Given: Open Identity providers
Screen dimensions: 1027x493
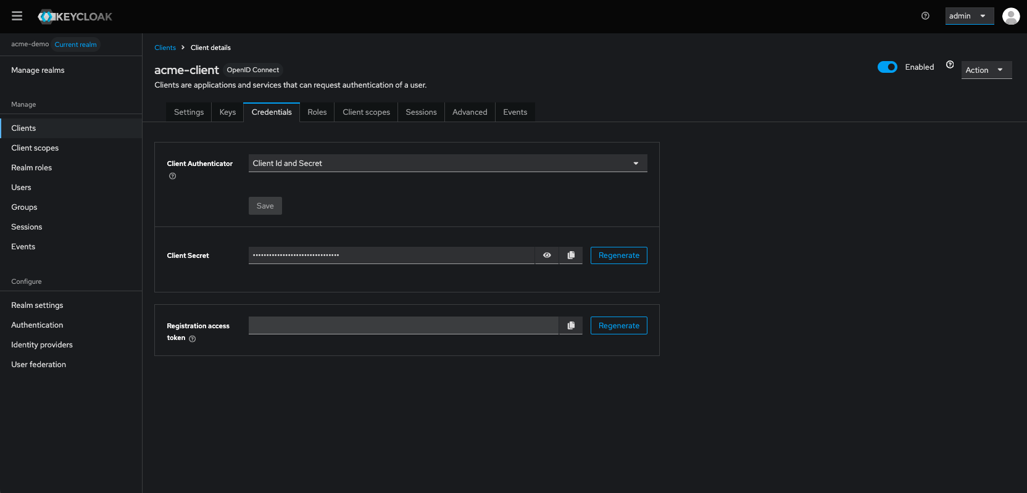Looking at the screenshot, I should [71, 345].
